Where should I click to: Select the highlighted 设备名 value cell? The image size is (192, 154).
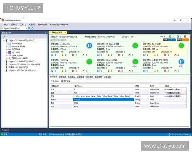(x=102, y=99)
